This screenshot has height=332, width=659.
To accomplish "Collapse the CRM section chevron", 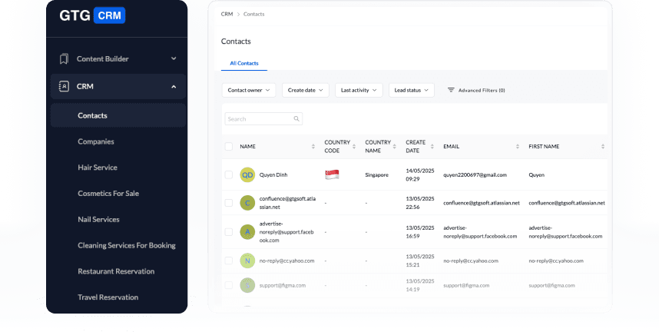I will pos(174,87).
